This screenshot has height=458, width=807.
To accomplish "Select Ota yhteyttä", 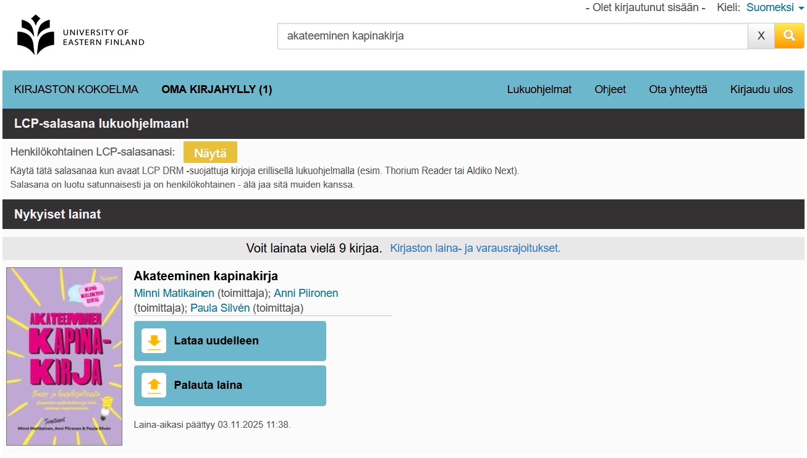I will pos(677,89).
